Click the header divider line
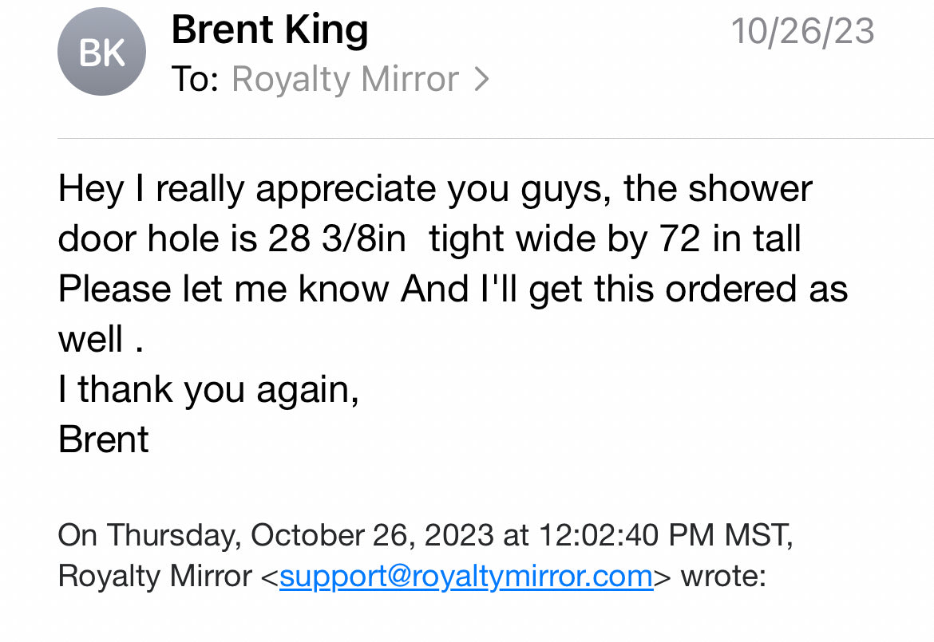934x642 pixels. [x=496, y=138]
